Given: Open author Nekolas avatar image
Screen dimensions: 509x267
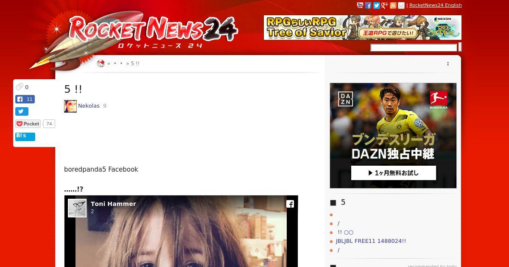Looking at the screenshot, I should [70, 106].
